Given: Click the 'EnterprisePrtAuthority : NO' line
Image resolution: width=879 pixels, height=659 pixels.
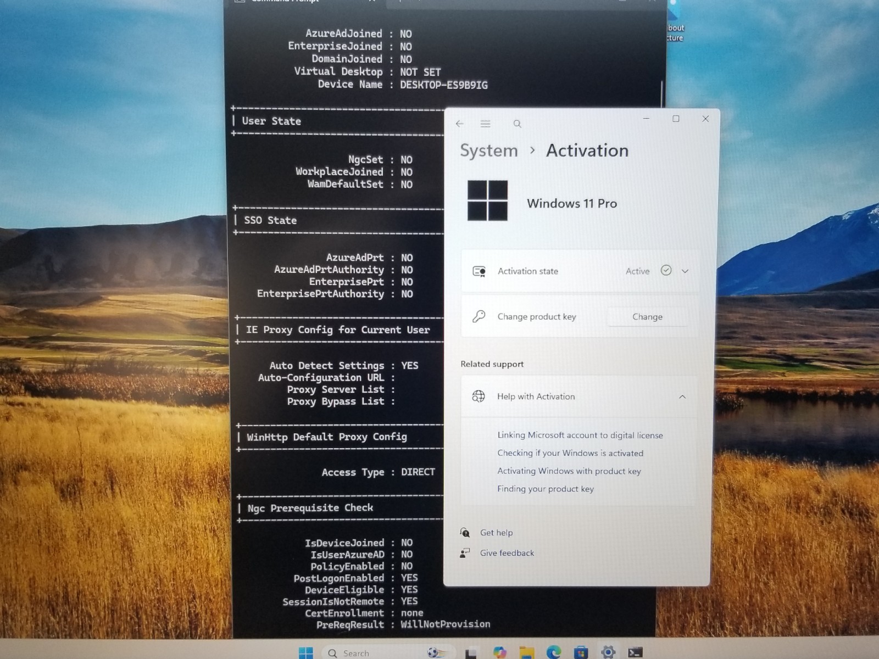Looking at the screenshot, I should click(335, 294).
